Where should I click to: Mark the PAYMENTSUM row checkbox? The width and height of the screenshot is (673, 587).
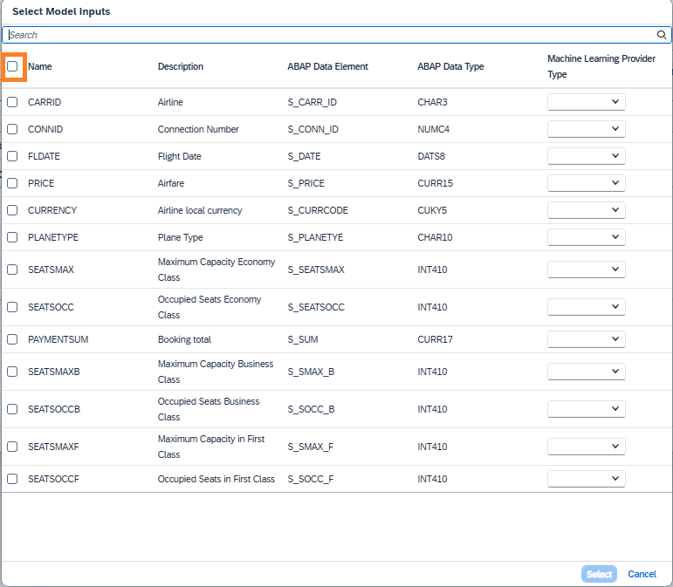[x=12, y=339]
